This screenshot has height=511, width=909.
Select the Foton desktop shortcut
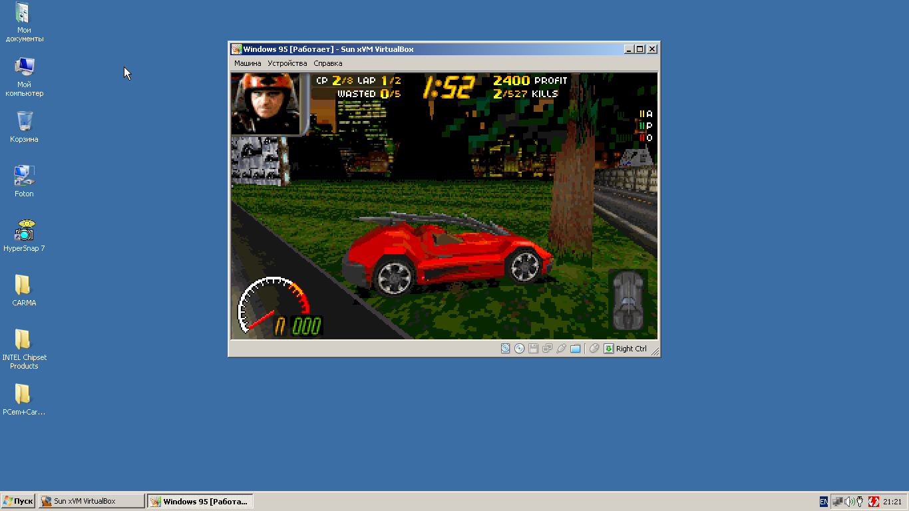(x=24, y=182)
